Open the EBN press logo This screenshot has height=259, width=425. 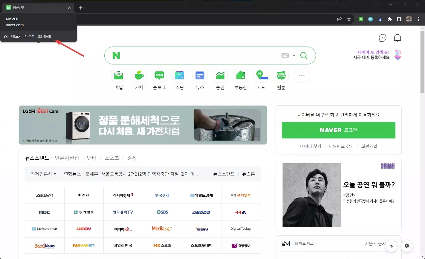(x=201, y=229)
